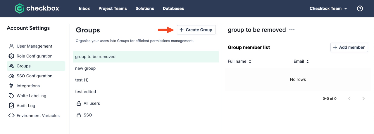Click the Groups people icon in sidebar
374x134 pixels.
[11, 66]
